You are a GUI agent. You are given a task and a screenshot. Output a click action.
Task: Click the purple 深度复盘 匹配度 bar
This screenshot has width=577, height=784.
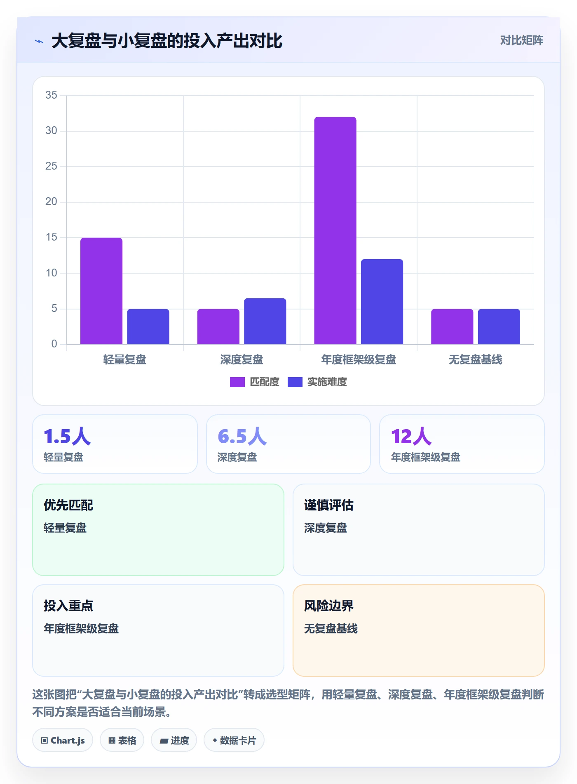218,326
